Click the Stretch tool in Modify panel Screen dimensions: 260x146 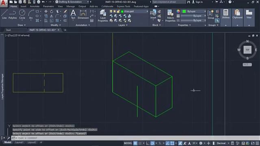(46, 21)
